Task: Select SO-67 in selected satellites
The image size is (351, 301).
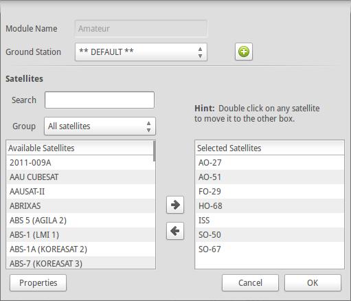Action: tap(269, 249)
